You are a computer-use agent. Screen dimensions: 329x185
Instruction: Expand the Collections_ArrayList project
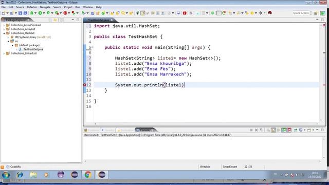(x=4, y=29)
